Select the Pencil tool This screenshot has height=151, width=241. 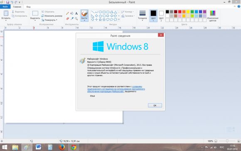(67, 13)
